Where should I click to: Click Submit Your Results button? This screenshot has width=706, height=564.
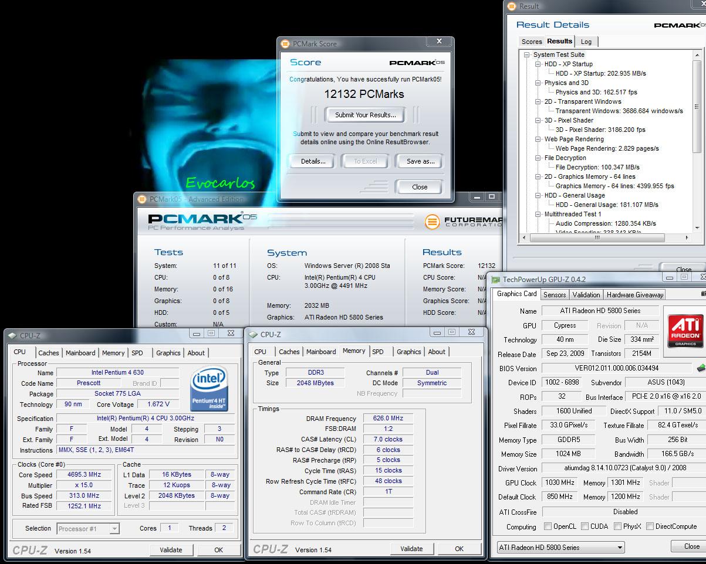366,115
